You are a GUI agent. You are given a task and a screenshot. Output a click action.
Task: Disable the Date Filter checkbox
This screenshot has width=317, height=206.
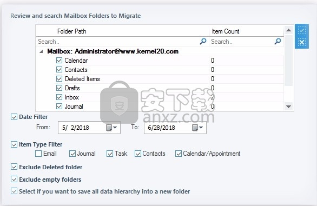coord(14,117)
